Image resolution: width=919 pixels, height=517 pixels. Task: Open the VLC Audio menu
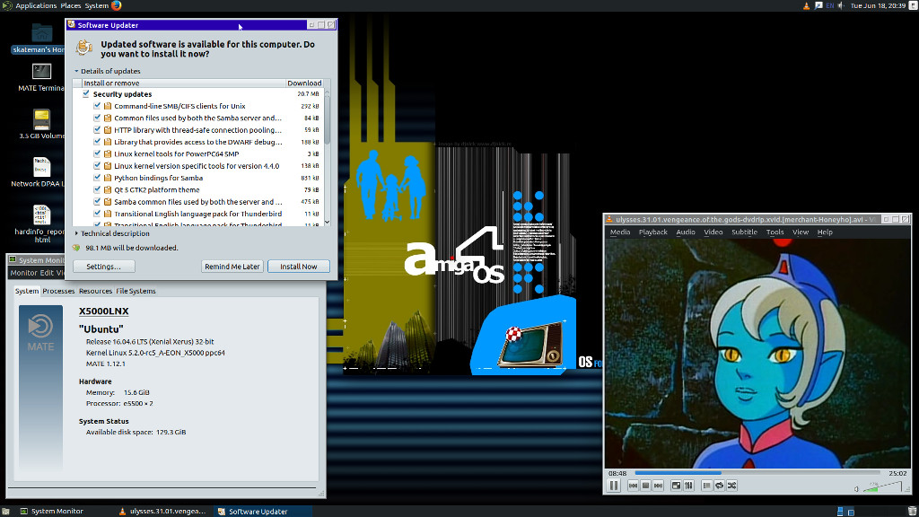pos(685,232)
